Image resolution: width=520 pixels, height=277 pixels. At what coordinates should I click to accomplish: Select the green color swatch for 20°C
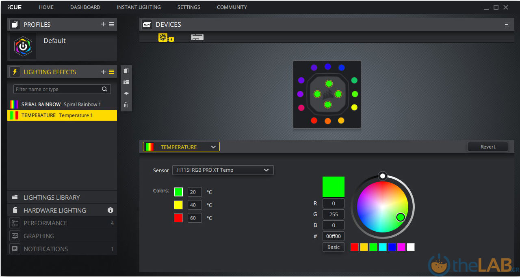[178, 192]
